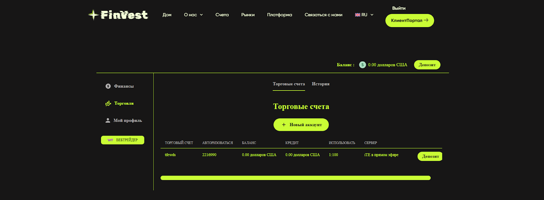
Task: Click the WT logo icon
Action: 110,140
